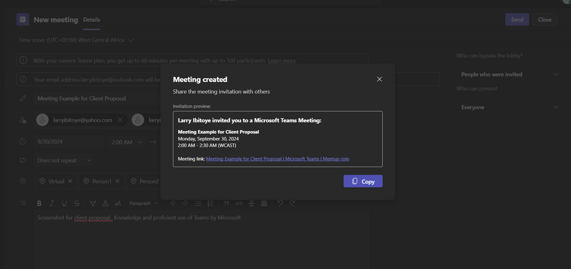
Task: Open text highlight color tool
Action: pos(93,203)
